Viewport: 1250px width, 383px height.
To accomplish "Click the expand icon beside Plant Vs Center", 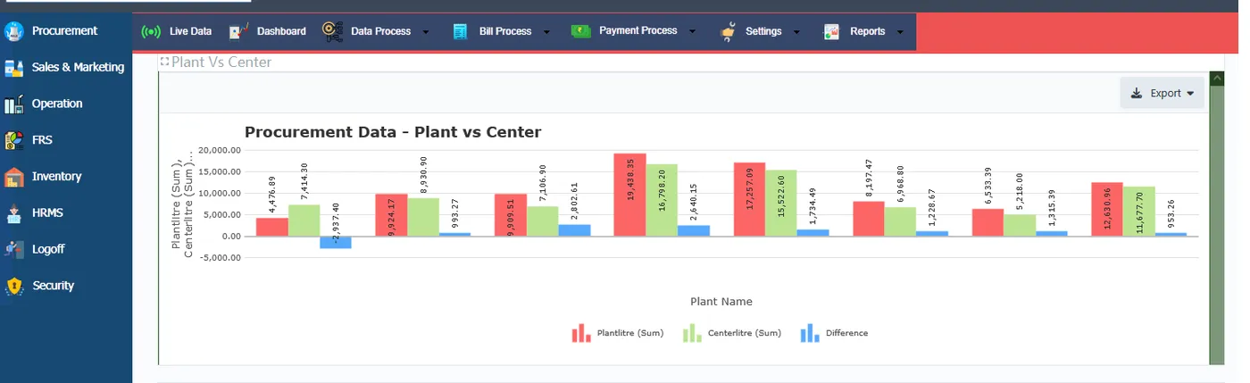I will click(x=164, y=62).
